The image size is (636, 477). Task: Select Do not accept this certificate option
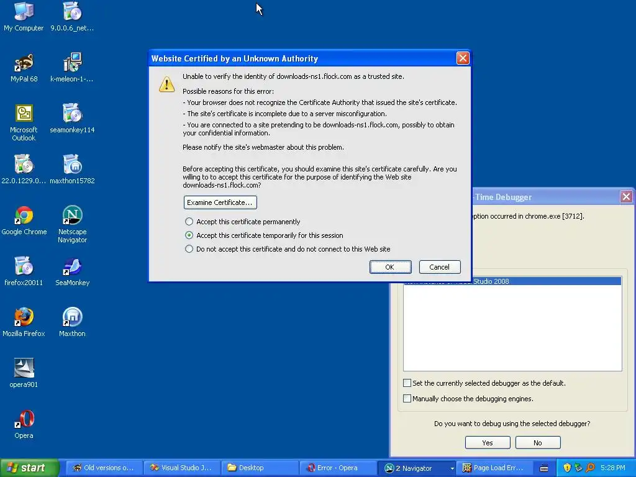point(189,249)
